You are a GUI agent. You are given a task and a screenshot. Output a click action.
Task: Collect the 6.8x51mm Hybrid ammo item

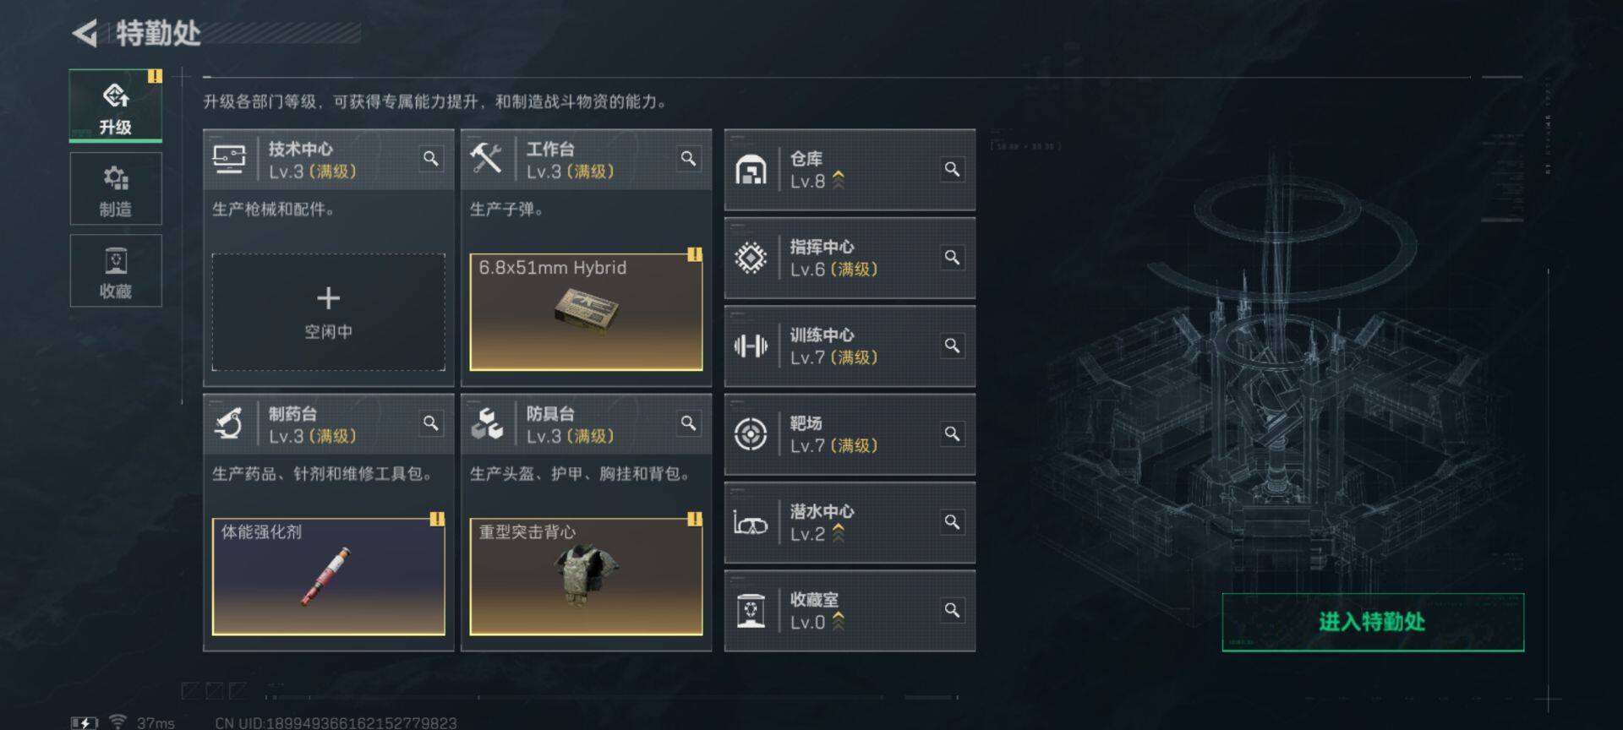(586, 312)
